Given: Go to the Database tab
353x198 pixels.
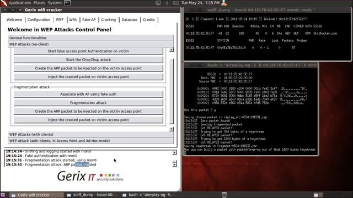Looking at the screenshot, I should pyautogui.click(x=130, y=20).
